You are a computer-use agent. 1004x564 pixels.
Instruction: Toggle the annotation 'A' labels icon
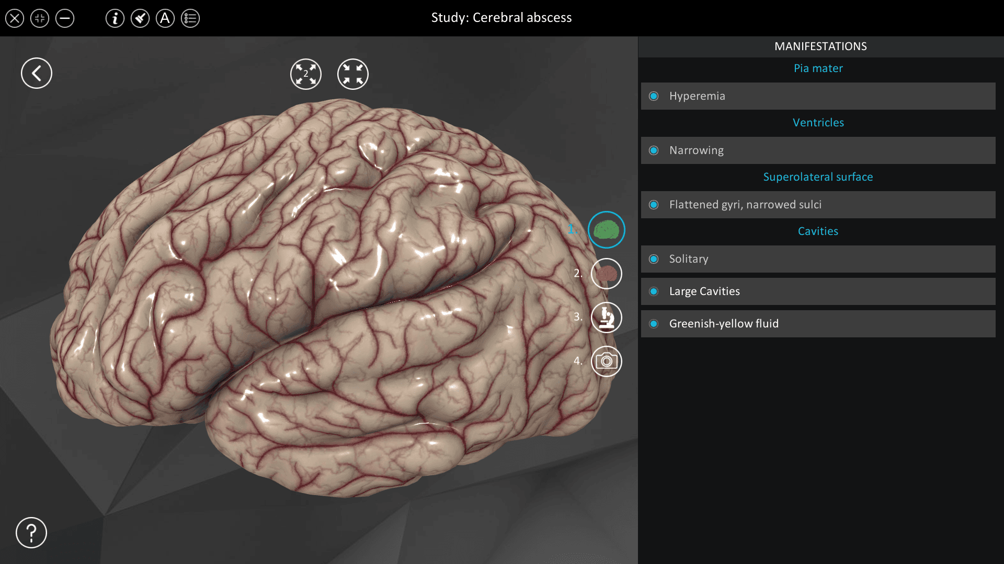[x=165, y=19]
